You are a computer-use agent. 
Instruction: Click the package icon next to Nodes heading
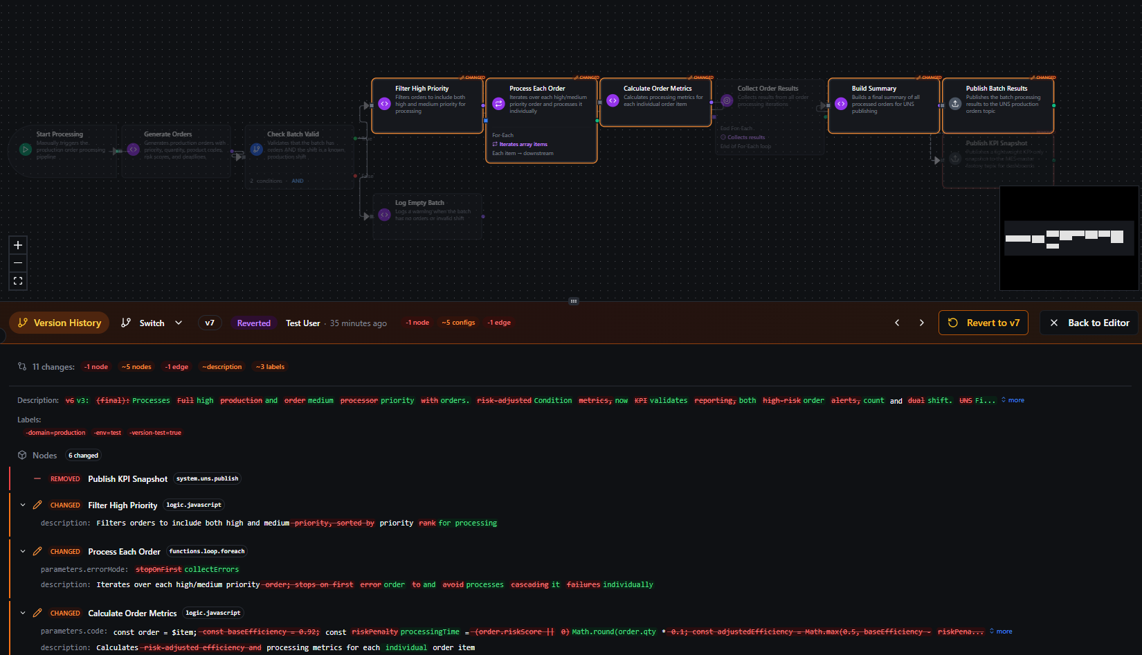22,455
